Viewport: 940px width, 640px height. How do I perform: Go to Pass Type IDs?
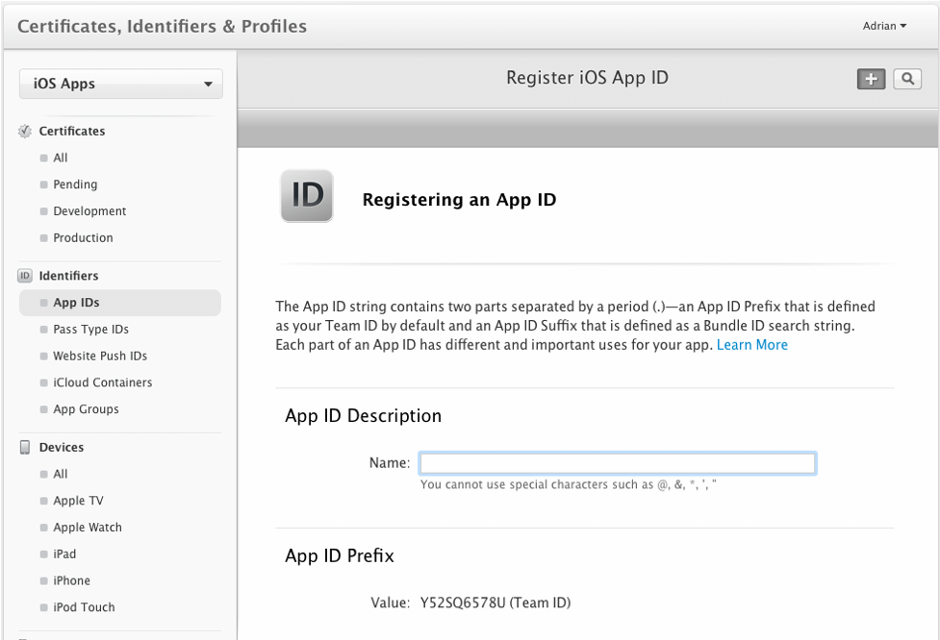click(90, 330)
